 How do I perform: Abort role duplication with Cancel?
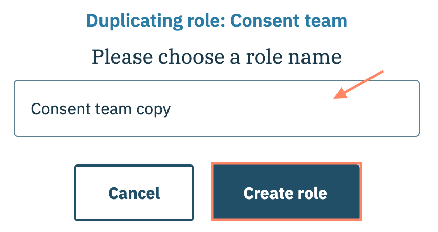click(134, 193)
